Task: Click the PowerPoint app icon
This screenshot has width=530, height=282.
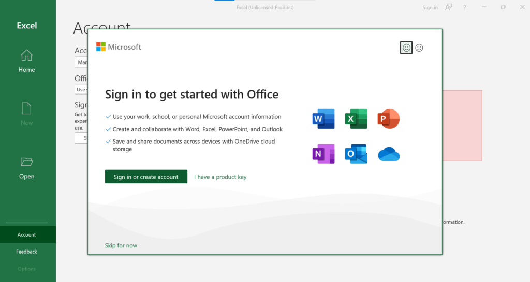Action: coord(388,119)
